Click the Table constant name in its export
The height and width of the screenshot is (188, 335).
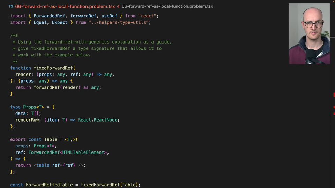tap(50, 139)
